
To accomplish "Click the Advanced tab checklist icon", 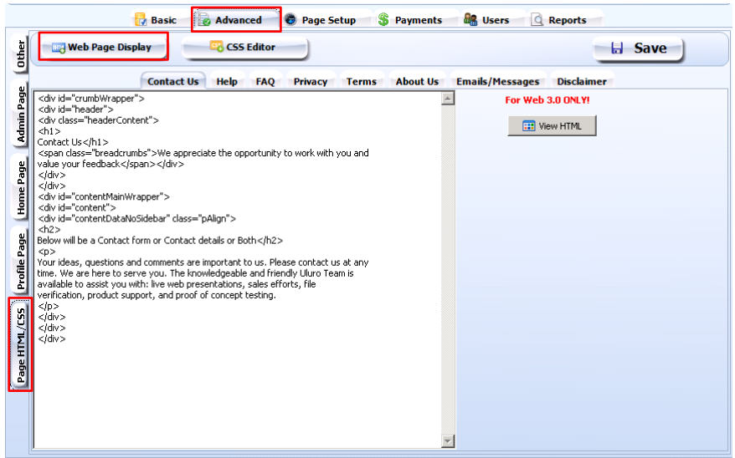I will (x=204, y=20).
